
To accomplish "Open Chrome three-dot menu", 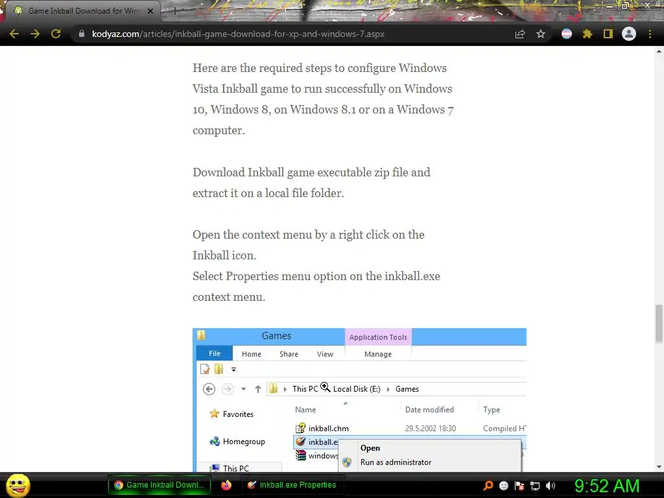I will pyautogui.click(x=650, y=34).
